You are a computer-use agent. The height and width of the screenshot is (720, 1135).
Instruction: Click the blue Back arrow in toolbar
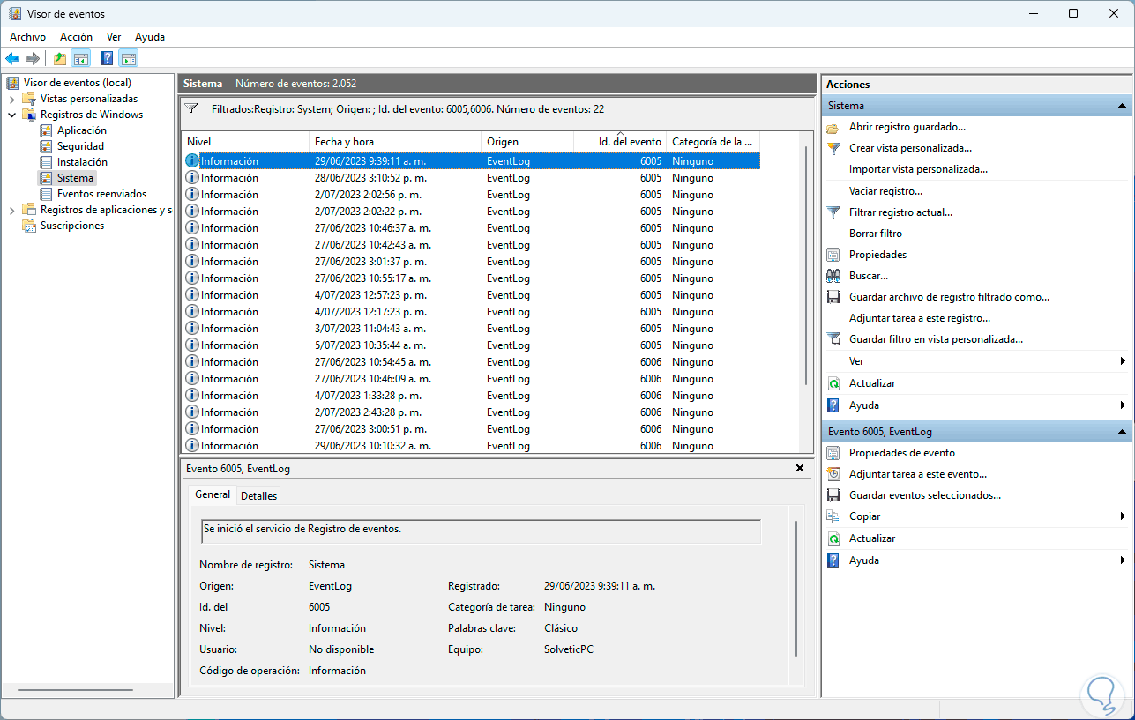[12, 59]
